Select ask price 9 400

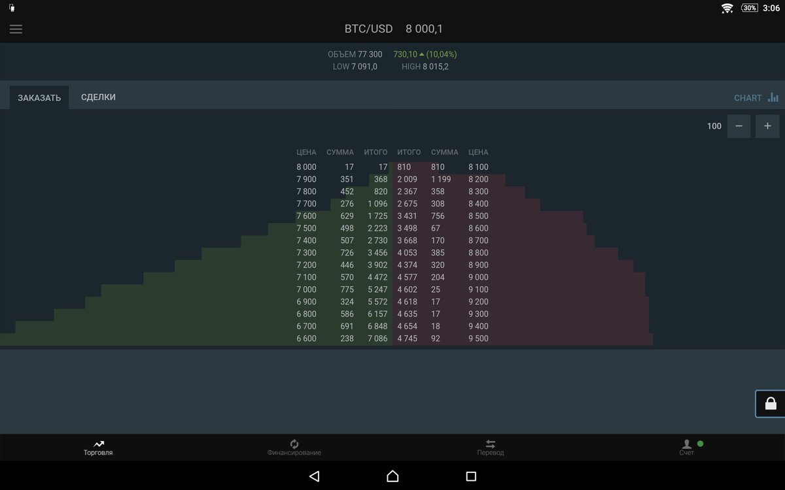(478, 326)
